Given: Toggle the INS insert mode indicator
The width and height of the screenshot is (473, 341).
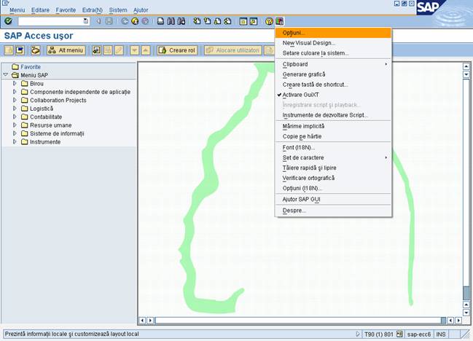Looking at the screenshot, I should pyautogui.click(x=441, y=334).
